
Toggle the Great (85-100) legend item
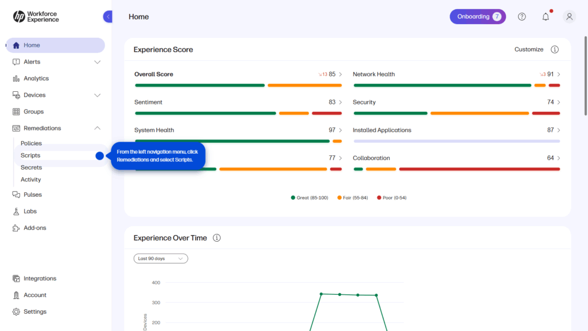(310, 198)
